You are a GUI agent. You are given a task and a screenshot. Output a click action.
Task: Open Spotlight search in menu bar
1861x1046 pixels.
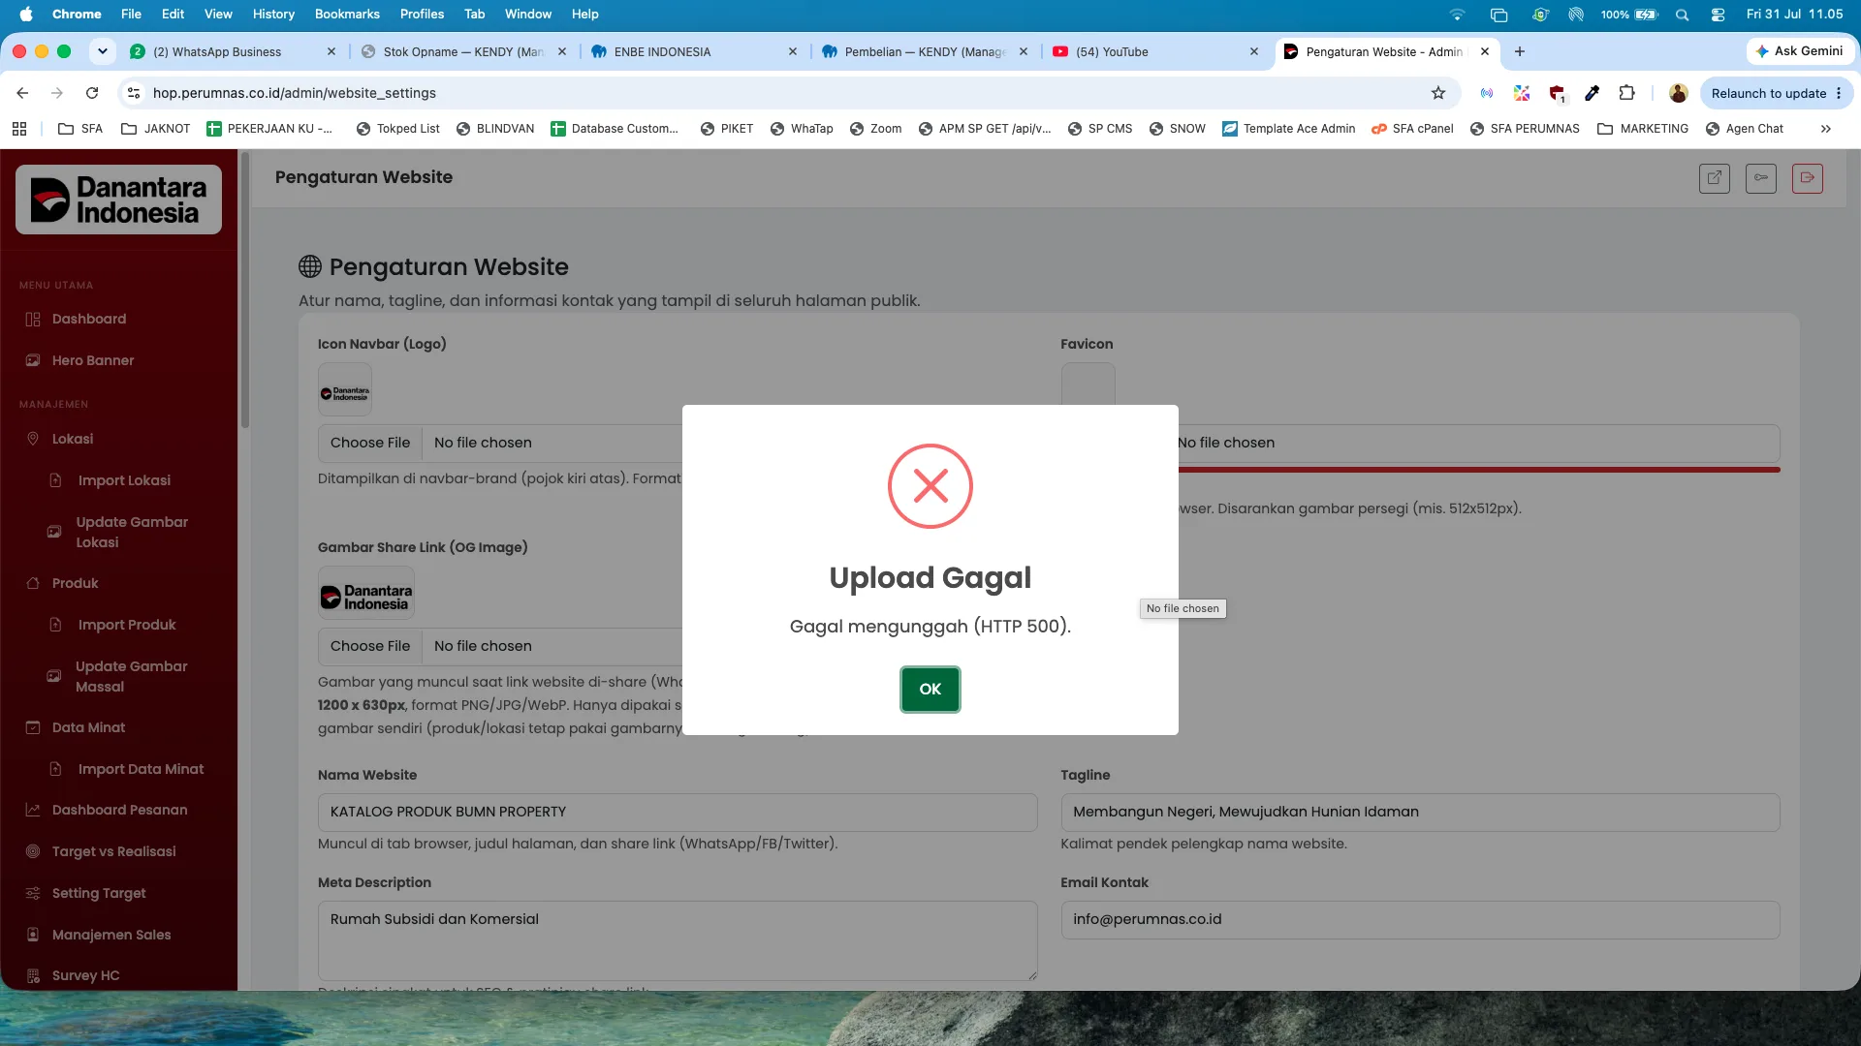pos(1683,15)
